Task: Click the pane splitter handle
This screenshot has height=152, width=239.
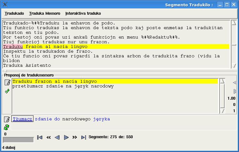Action: 6,71
